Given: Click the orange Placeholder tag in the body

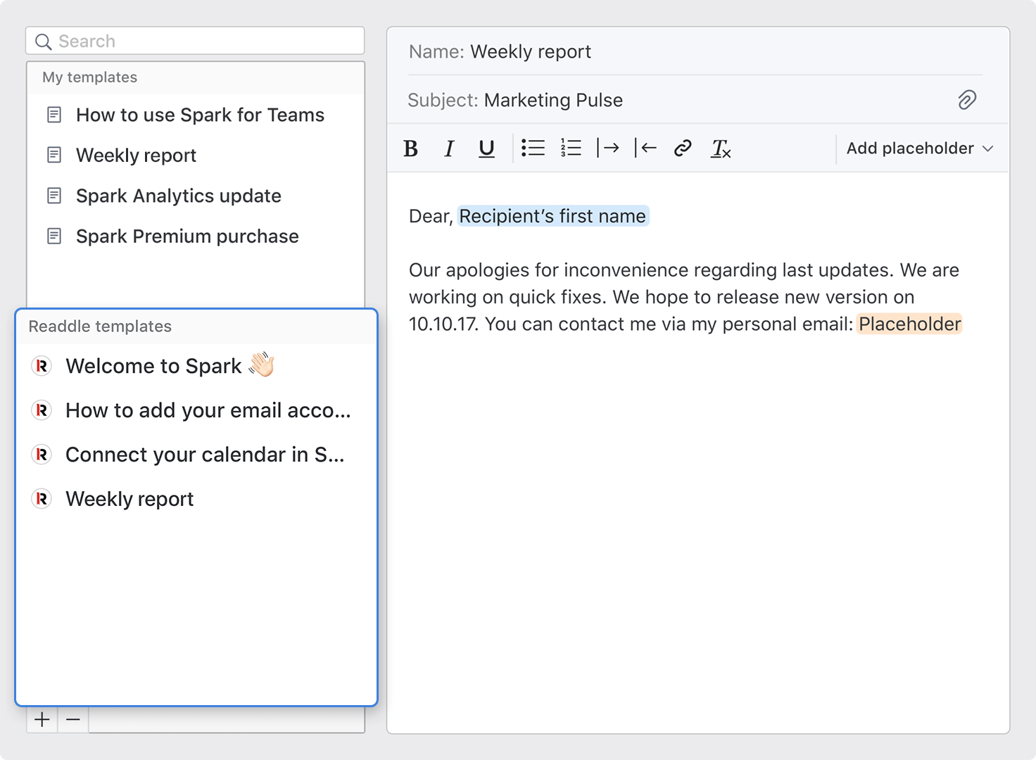Looking at the screenshot, I should 909,324.
